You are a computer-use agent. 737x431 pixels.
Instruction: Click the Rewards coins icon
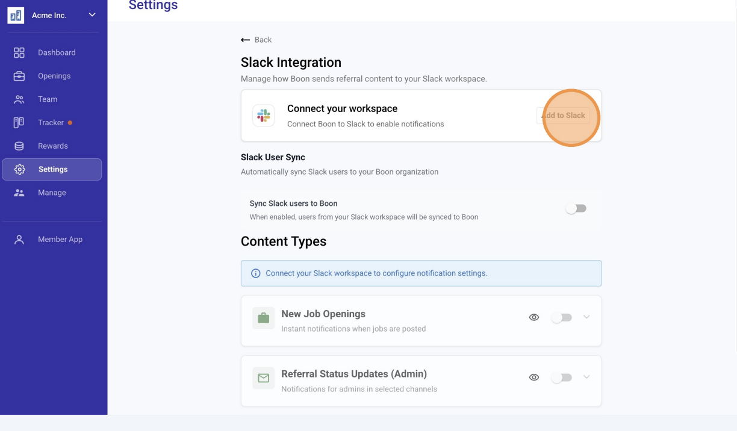point(19,146)
